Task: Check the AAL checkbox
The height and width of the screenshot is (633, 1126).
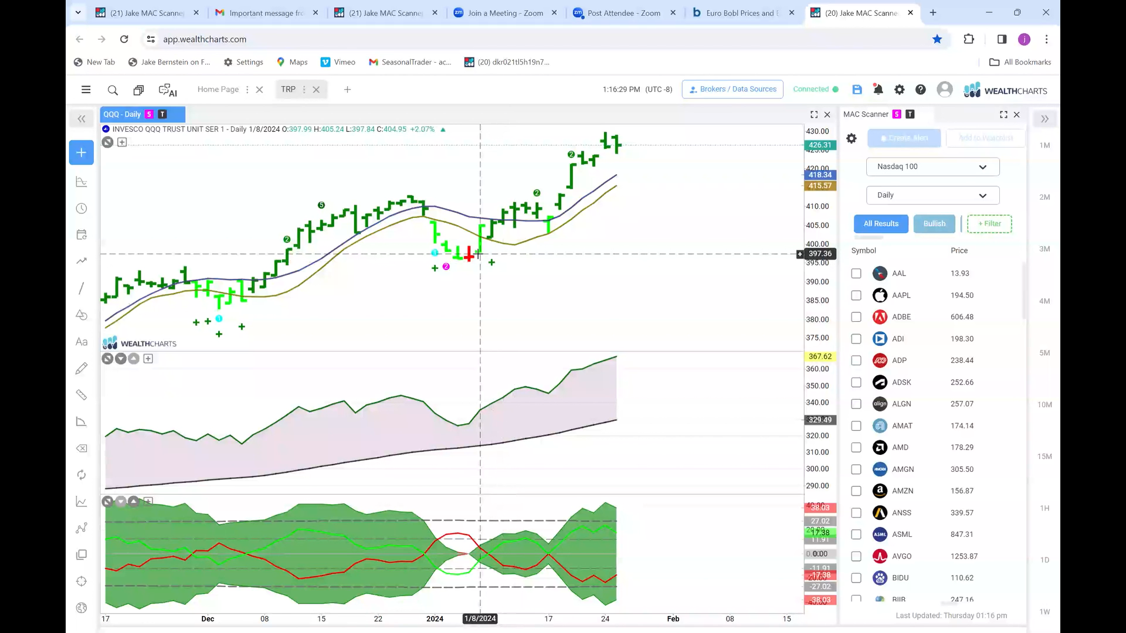Action: pos(856,273)
